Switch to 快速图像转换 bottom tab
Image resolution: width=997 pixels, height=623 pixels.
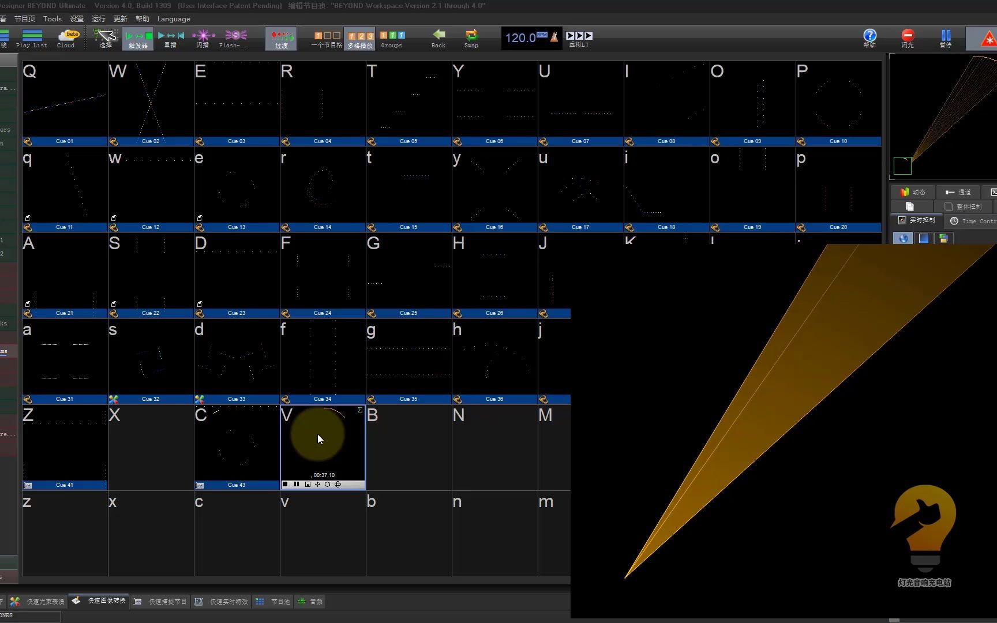[x=99, y=601]
